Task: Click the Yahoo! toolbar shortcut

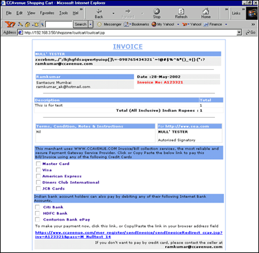Action: [x=192, y=25]
